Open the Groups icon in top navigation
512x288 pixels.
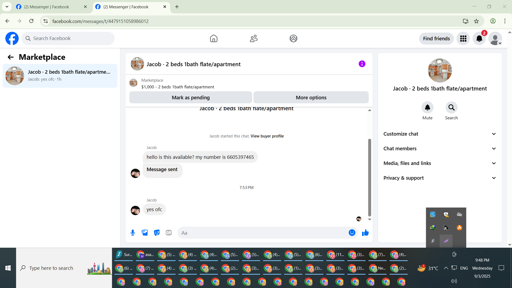293,38
